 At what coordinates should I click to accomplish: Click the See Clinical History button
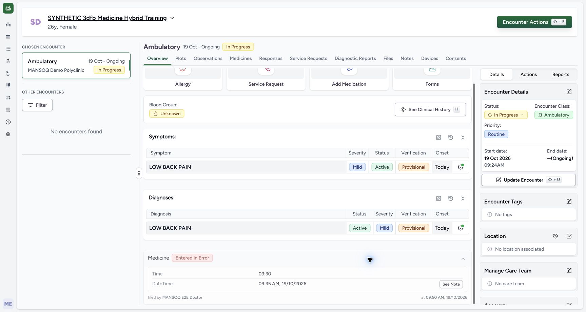(x=430, y=109)
